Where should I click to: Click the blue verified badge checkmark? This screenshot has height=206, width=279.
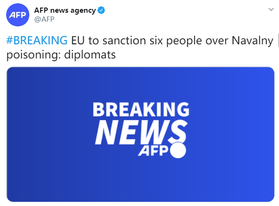pos(101,10)
